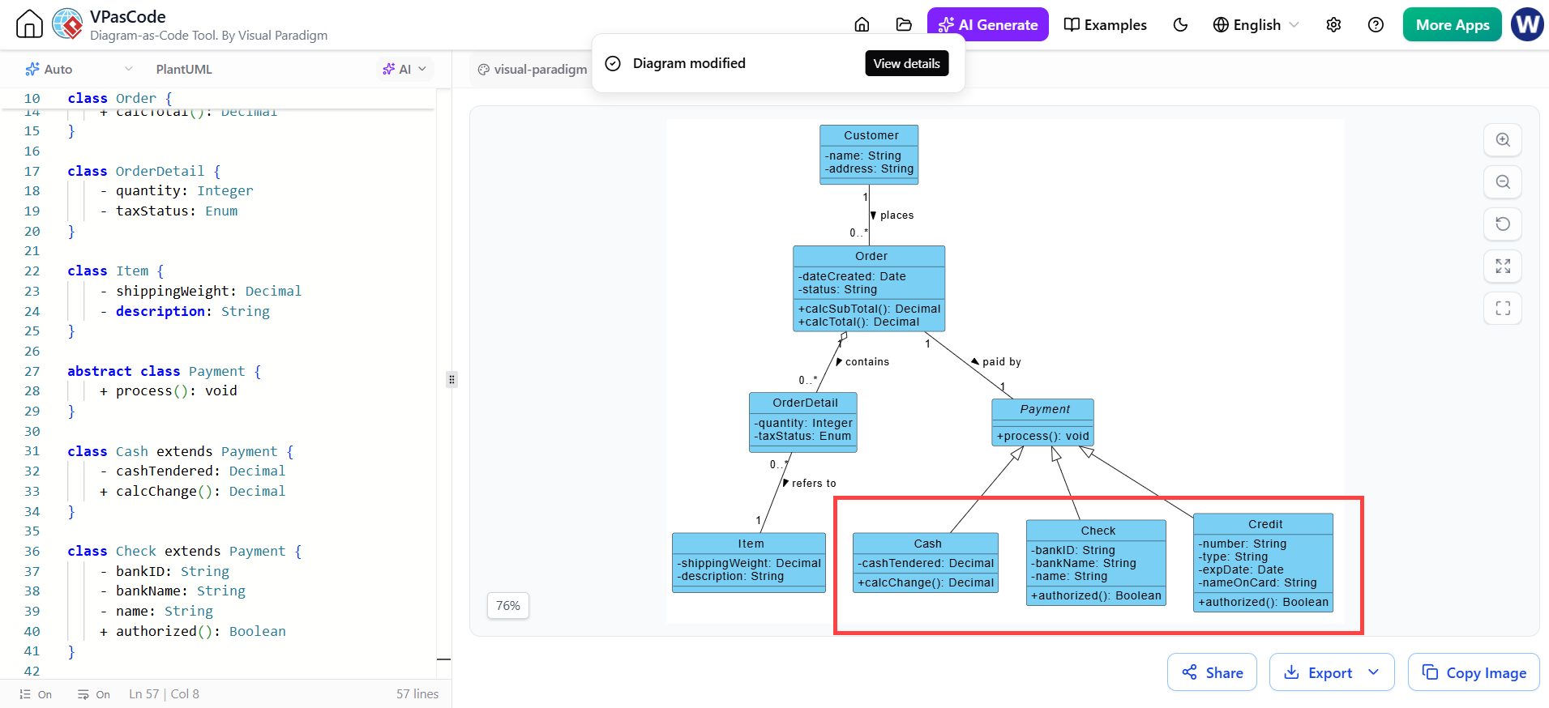Screen dimensions: 1549x708
Task: Open the folder icon in top toolbar
Action: point(904,24)
